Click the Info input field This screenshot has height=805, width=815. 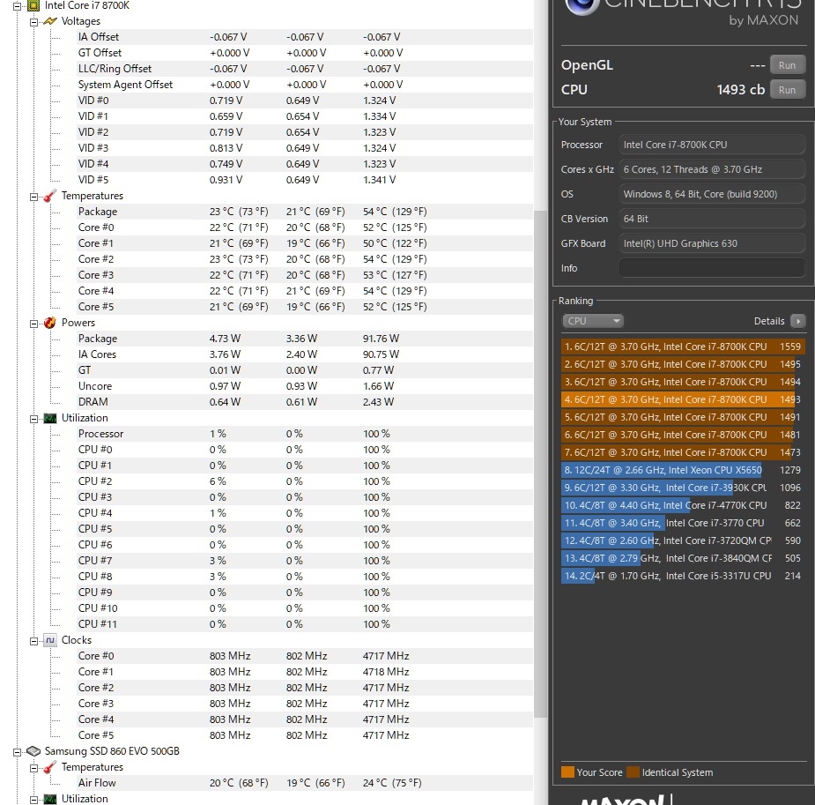(712, 268)
